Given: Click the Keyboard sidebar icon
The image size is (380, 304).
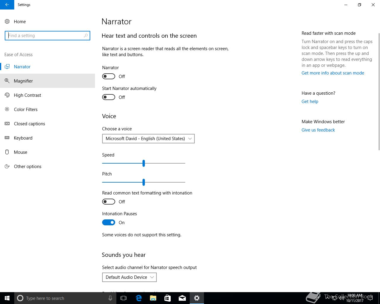Looking at the screenshot, I should coord(7,138).
